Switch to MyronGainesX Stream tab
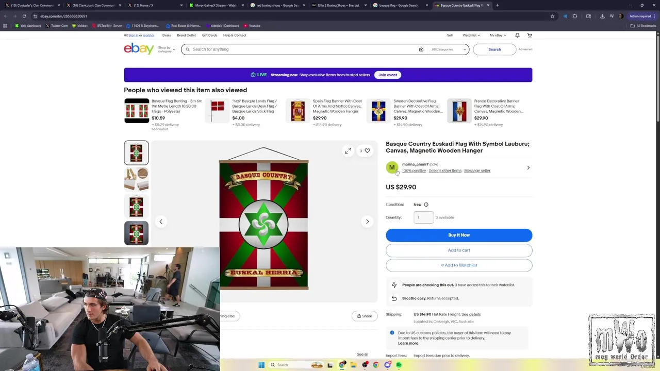The image size is (660, 371). click(216, 5)
